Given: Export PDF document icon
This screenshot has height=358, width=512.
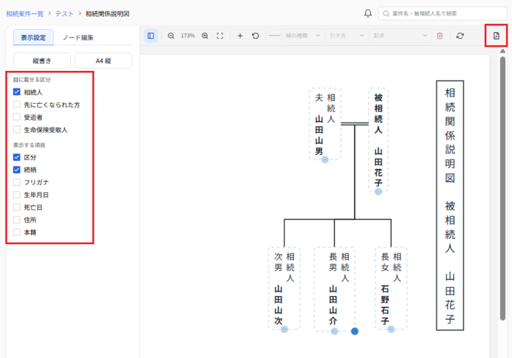Looking at the screenshot, I should coord(497,36).
